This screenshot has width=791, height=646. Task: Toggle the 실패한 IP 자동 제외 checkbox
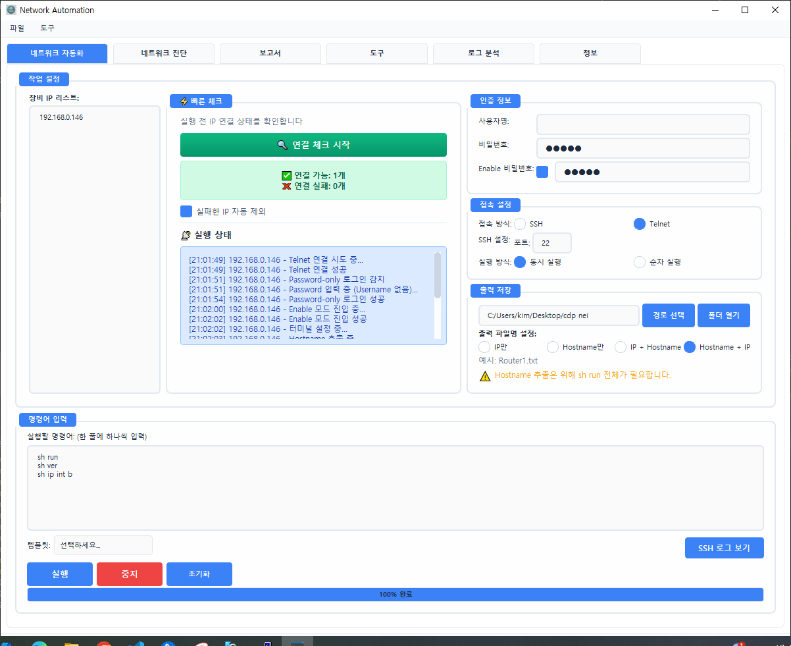pos(186,211)
